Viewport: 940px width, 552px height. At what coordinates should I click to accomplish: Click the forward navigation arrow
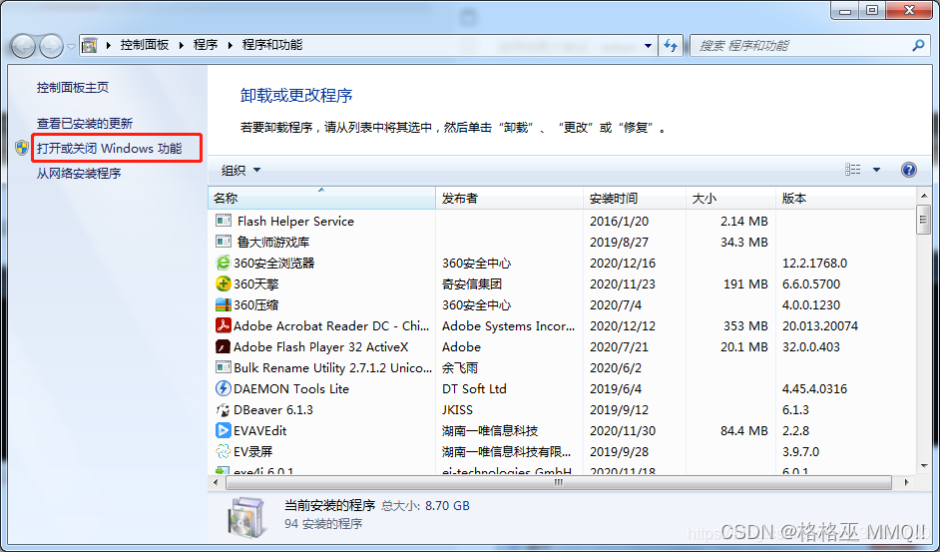(x=52, y=46)
